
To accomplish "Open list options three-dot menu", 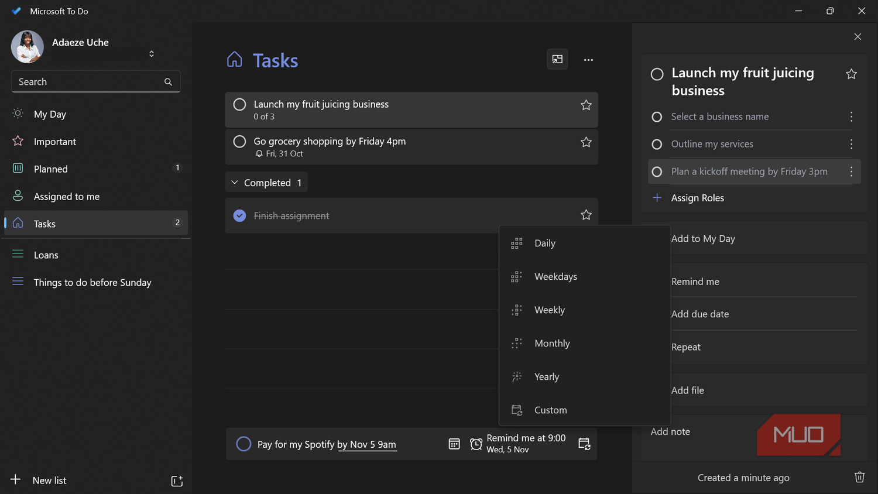I will point(588,60).
